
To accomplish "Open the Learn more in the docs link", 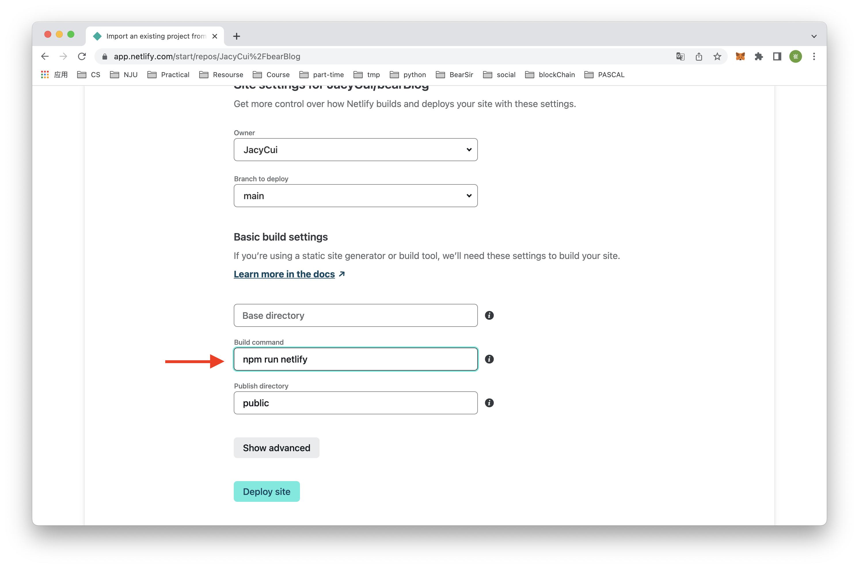I will 284,274.
